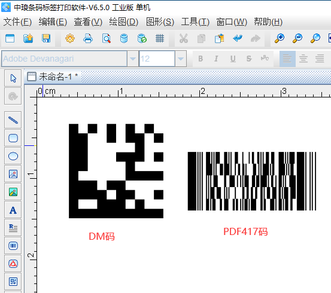Screen dimensions: 331x293
Task: Open the 文件(F) menu
Action: [17, 22]
